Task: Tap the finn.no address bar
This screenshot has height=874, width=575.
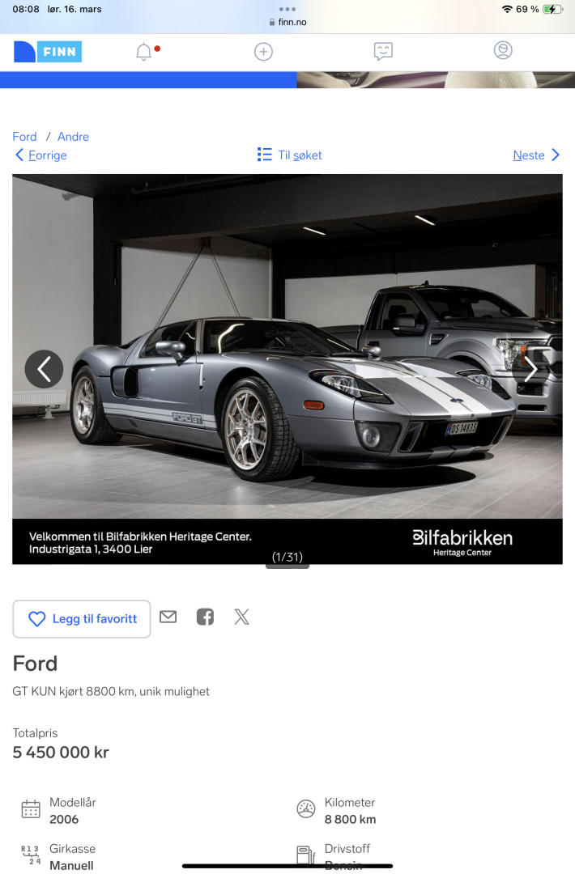Action: (x=287, y=23)
